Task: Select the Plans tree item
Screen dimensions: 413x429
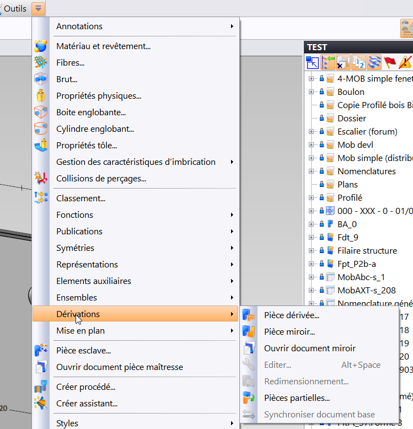Action: click(x=347, y=184)
